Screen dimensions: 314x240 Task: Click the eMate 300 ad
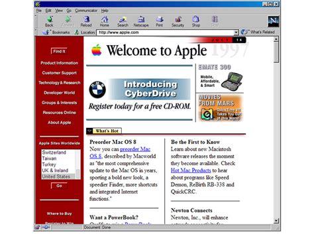pos(220,78)
